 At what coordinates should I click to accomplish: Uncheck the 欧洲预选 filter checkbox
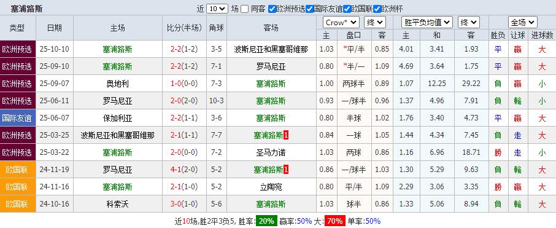[x=272, y=9]
